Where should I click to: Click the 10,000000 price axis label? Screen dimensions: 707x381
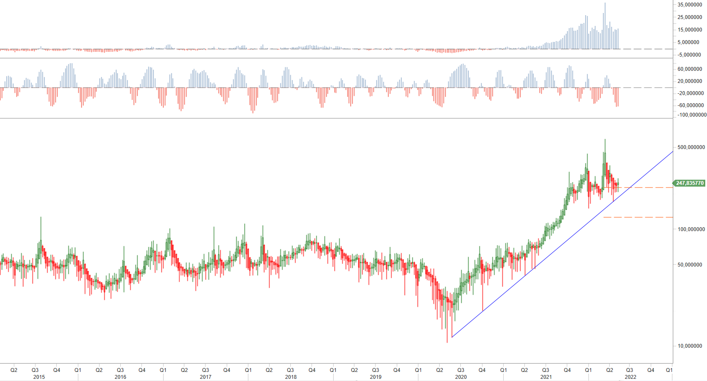pos(690,346)
